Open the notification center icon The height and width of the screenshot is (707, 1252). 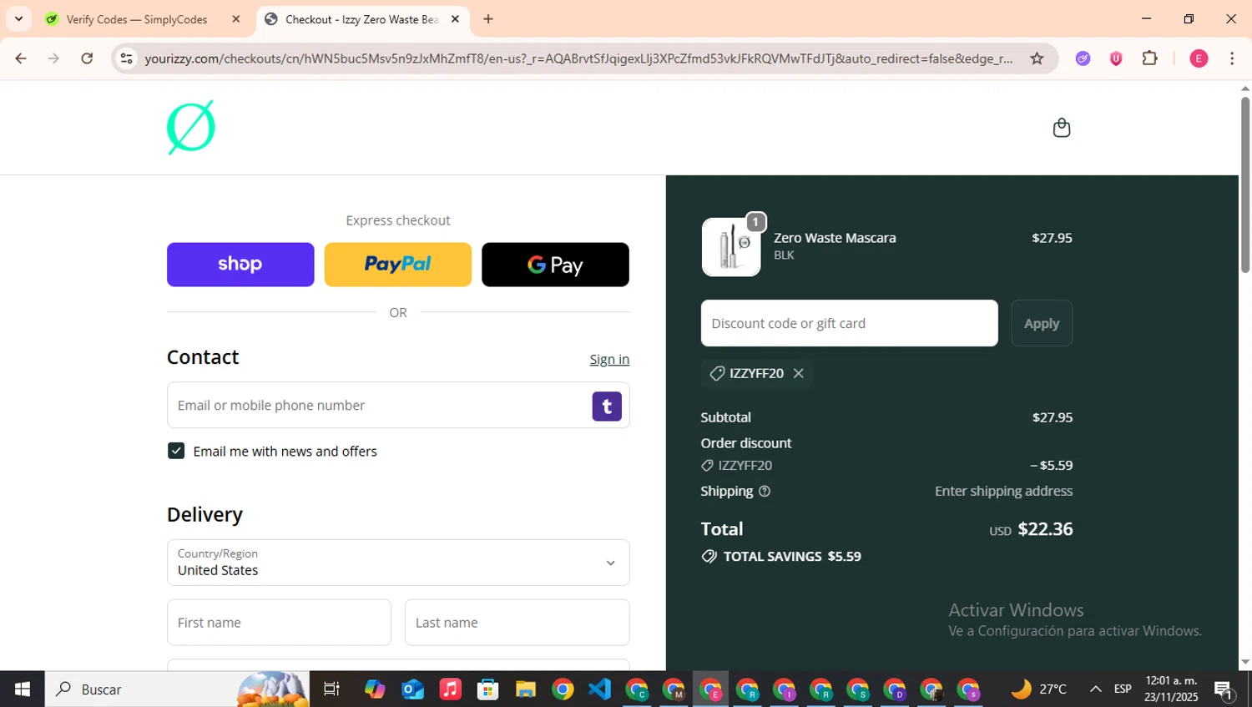point(1224,690)
